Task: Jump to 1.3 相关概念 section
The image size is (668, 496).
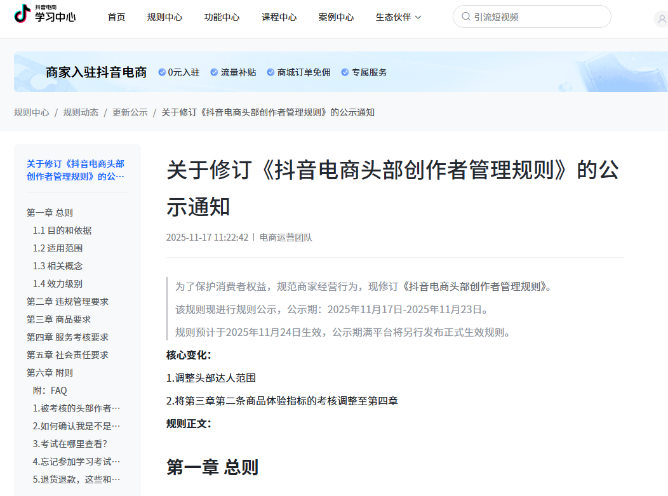Action: point(58,266)
